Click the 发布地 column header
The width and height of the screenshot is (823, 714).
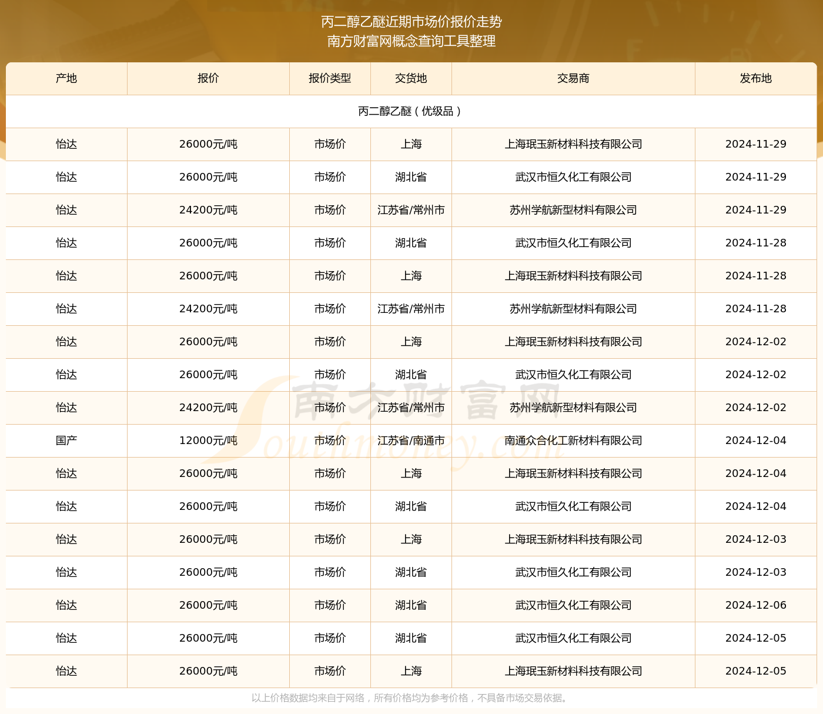pos(756,78)
